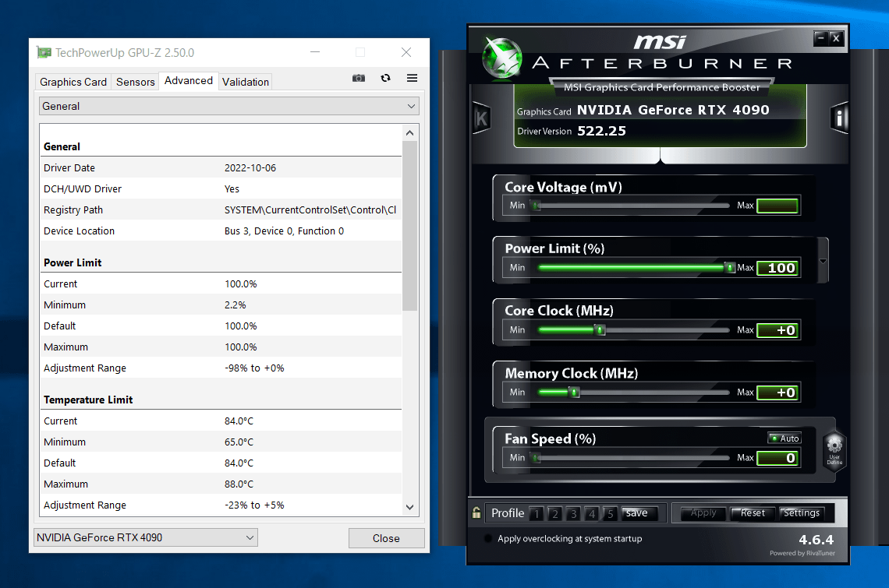Click the GPU-Z Close button
Screen dimensions: 889x588
click(x=386, y=538)
